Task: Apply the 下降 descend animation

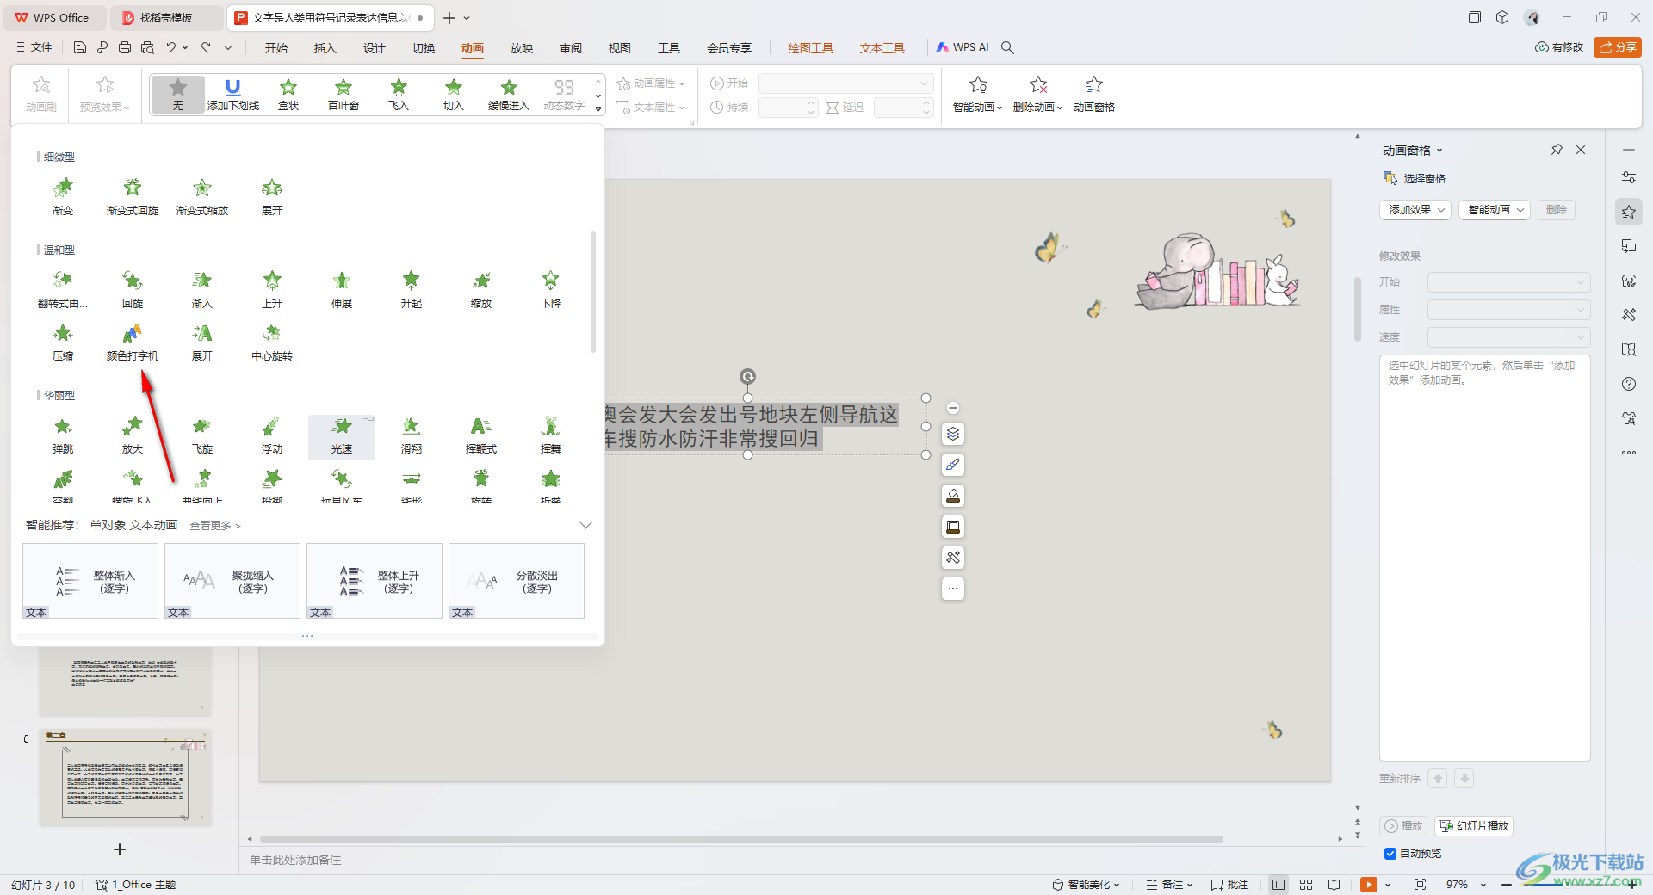Action: [551, 288]
